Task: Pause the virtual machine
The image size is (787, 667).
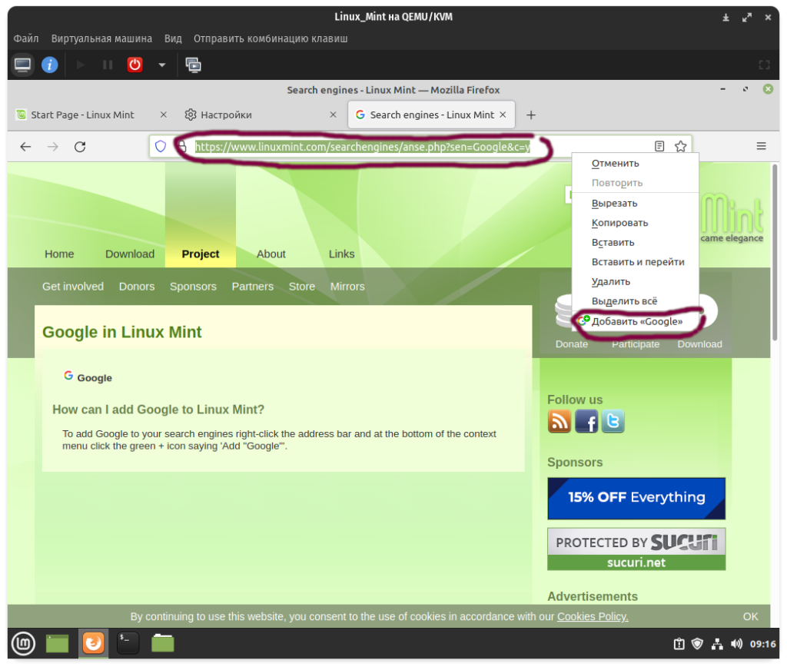Action: tap(108, 65)
